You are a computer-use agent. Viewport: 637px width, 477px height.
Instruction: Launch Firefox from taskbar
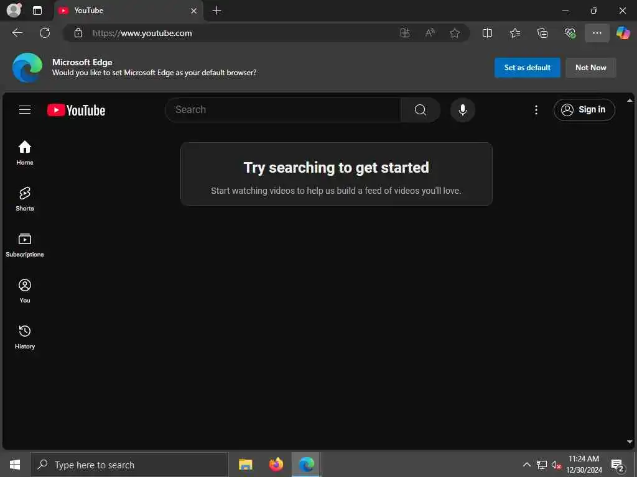(x=276, y=465)
